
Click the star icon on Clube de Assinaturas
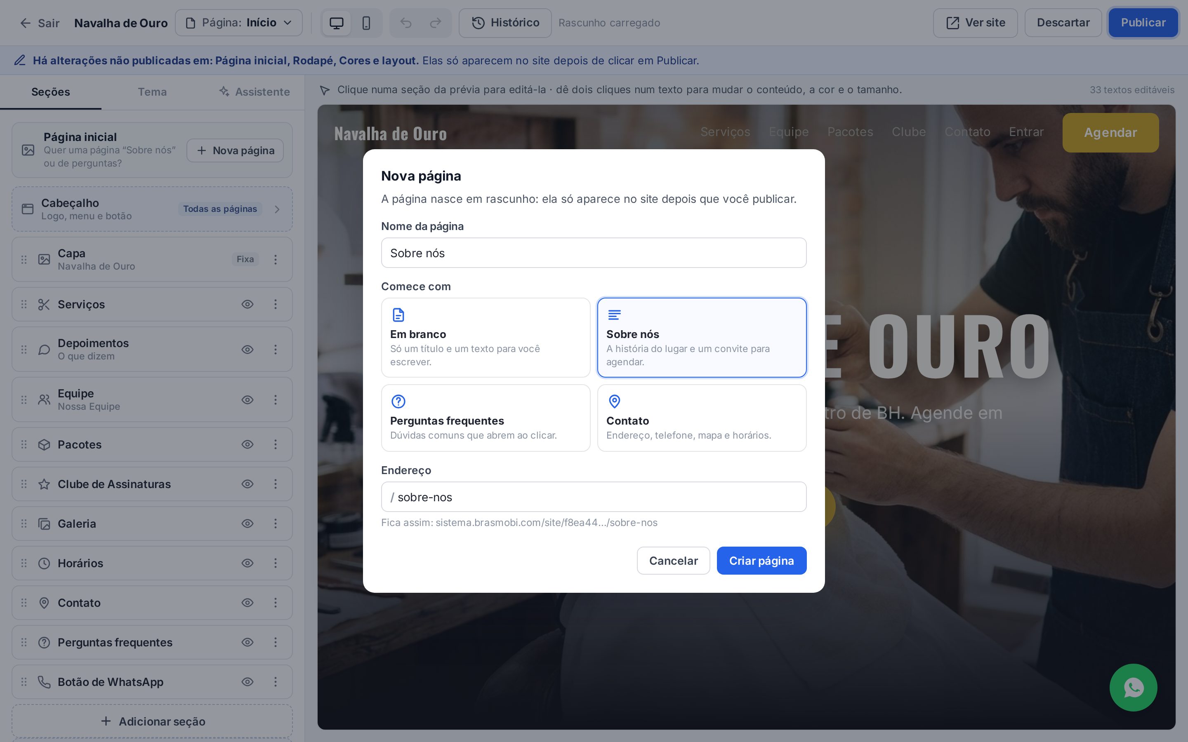[44, 484]
